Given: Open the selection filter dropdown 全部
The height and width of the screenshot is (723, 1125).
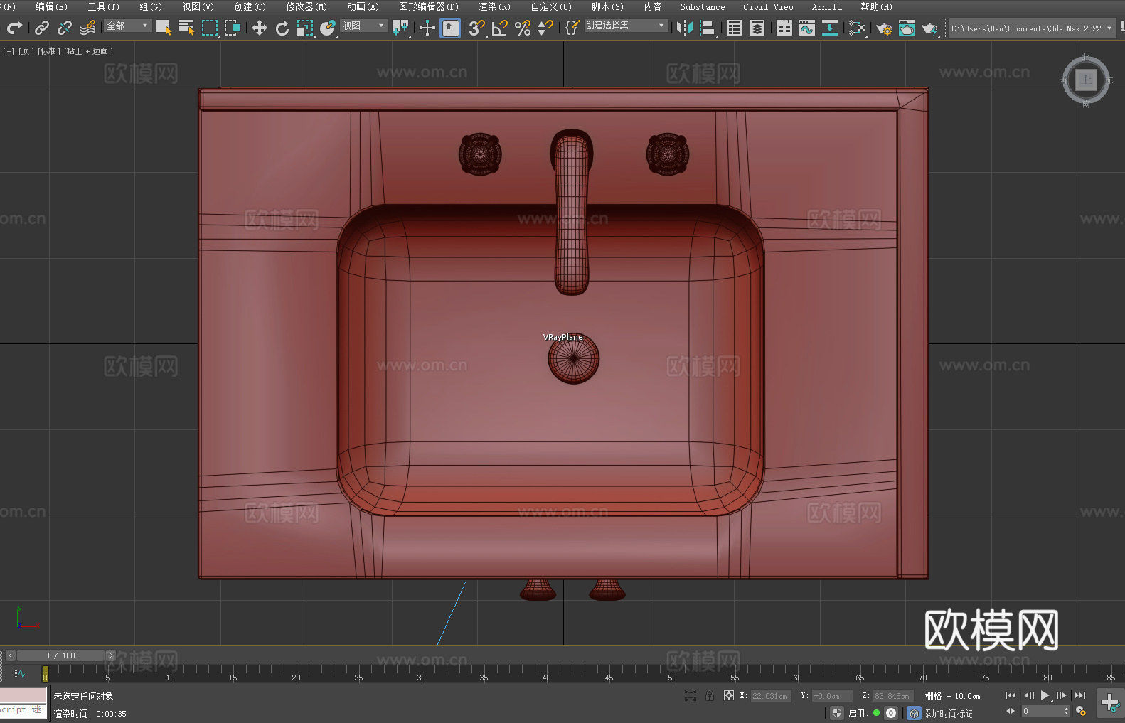Looking at the screenshot, I should (128, 26).
